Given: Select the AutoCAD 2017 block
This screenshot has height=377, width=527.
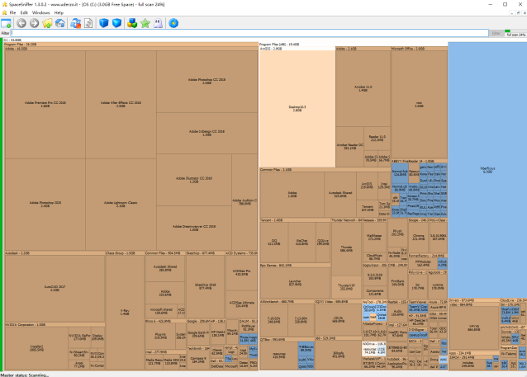Looking at the screenshot, I should pos(55,289).
